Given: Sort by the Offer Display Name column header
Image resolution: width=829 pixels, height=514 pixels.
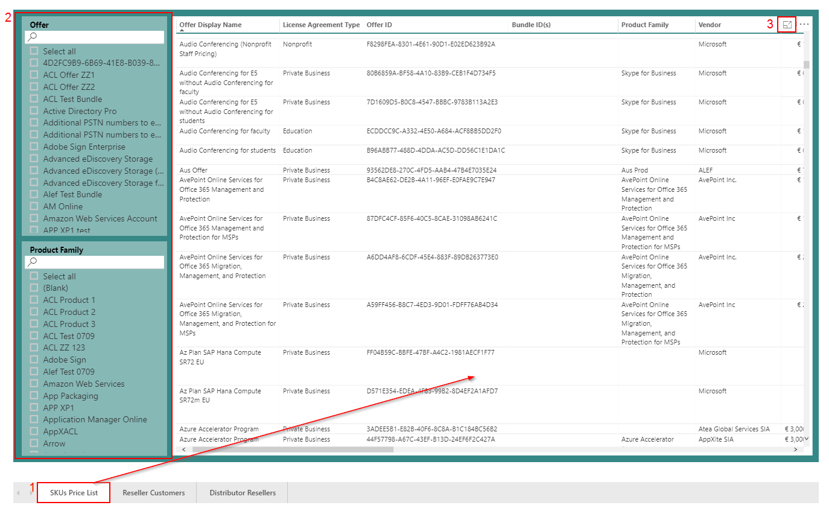Looking at the screenshot, I should [211, 25].
